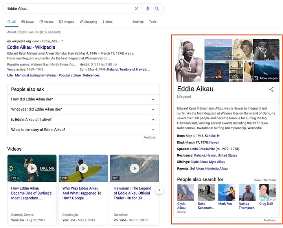This screenshot has height=228, width=283.
Task: Click the microphone voice search icon
Action: 148,9
